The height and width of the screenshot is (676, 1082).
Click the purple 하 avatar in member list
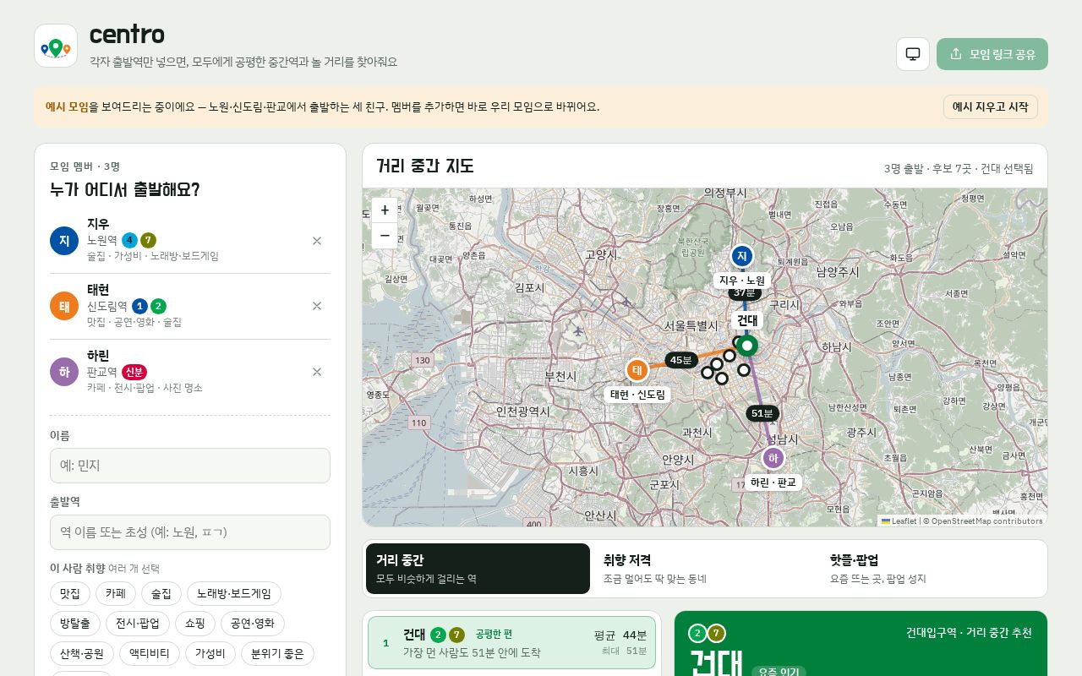click(64, 372)
